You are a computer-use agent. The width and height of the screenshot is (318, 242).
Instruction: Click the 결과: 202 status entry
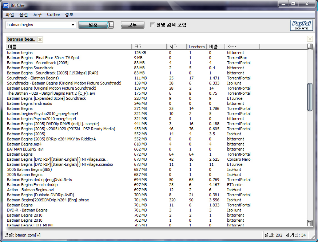(x=273, y=235)
